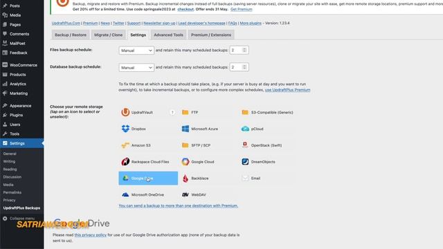Open the 'this privacy policy' link
443x249 pixels.
(91, 235)
